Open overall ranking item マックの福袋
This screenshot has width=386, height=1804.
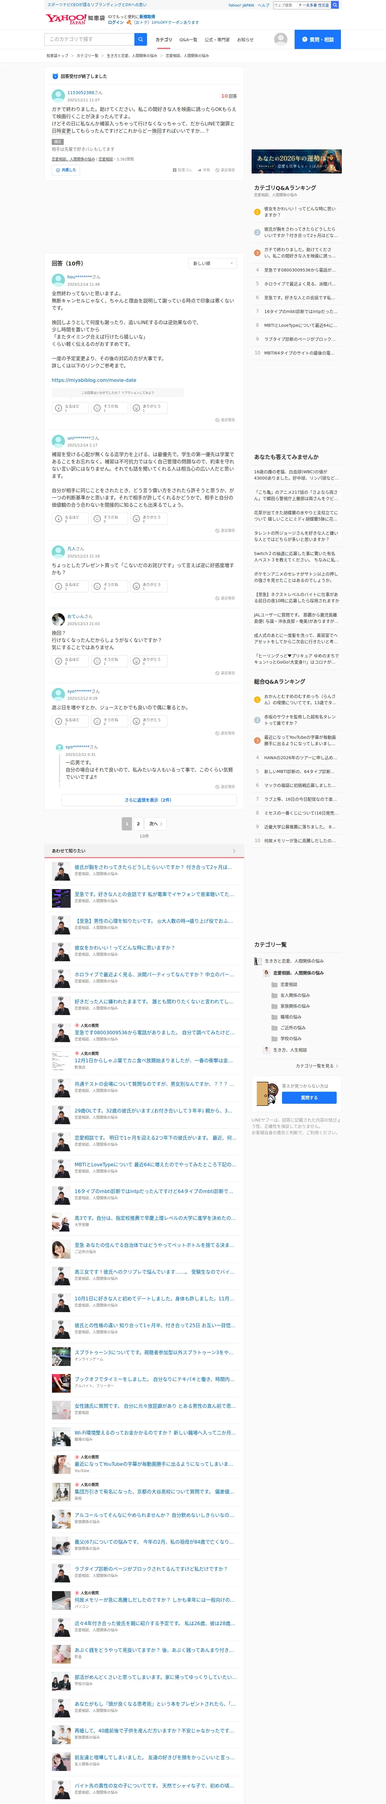300,785
